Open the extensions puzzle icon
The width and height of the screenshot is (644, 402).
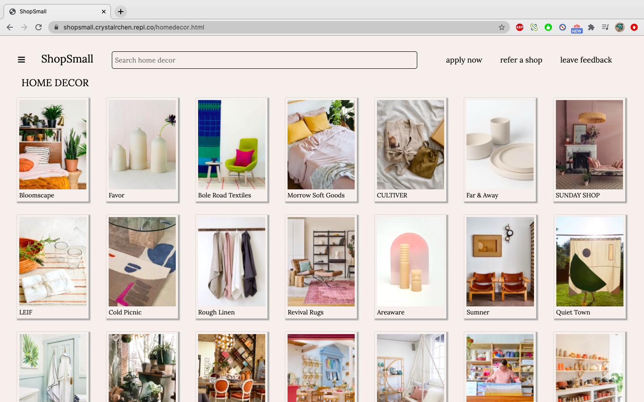coord(591,27)
